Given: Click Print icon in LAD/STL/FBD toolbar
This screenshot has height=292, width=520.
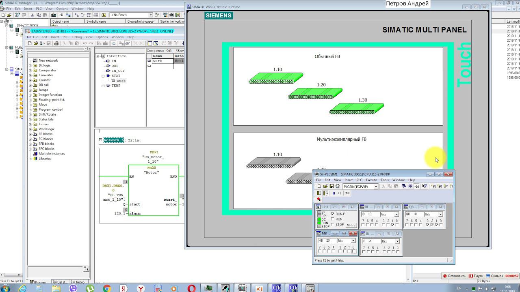Looking at the screenshot, I should tap(56, 43).
